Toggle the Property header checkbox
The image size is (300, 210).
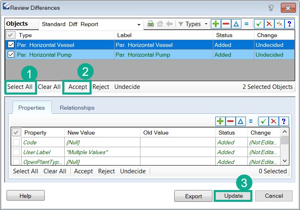pos(16,133)
